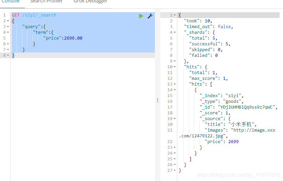Click the "_index": "siyi" line
Image resolution: width=283 pixels, height=181 pixels.
coord(221,96)
